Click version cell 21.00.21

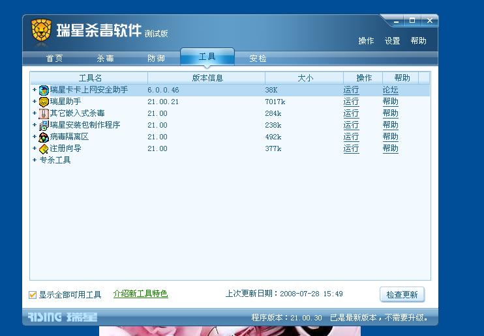click(x=163, y=102)
